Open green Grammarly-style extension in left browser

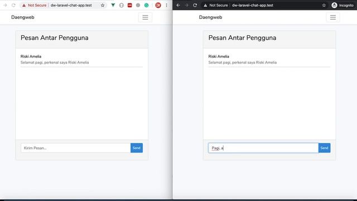pyautogui.click(x=146, y=5)
